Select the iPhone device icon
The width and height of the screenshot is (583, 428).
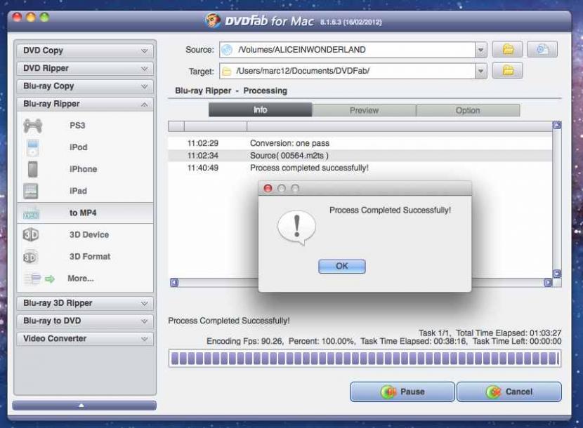(x=33, y=169)
